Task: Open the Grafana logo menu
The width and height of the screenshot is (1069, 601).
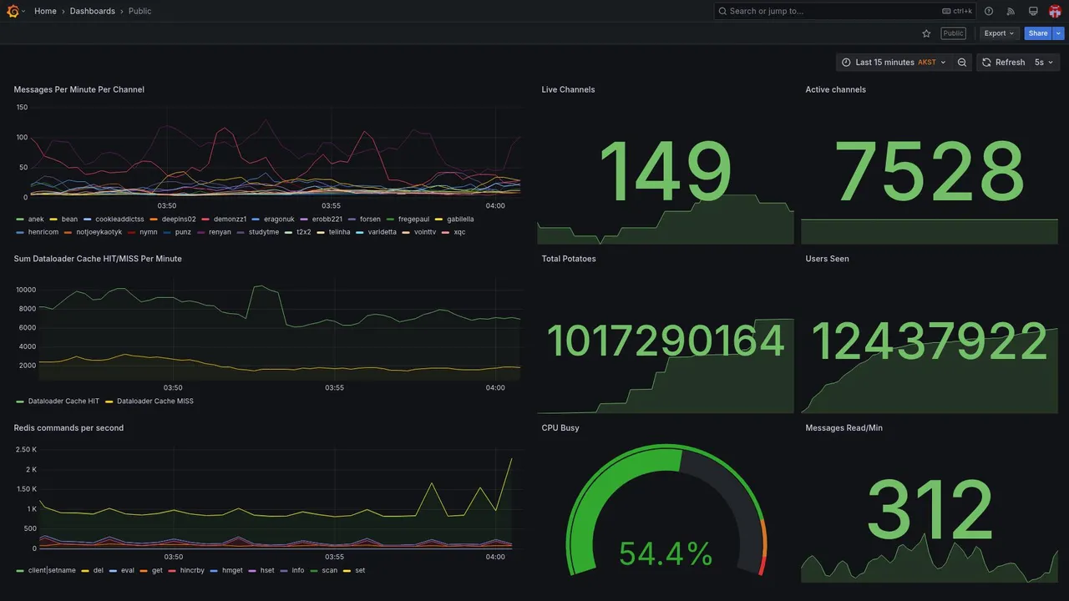Action: [13, 11]
